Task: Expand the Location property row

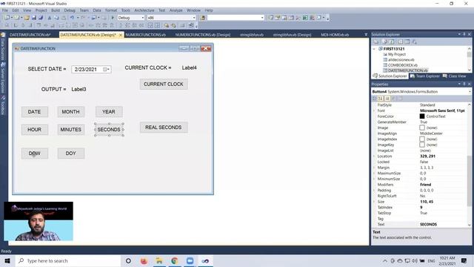Action: pyautogui.click(x=374, y=156)
